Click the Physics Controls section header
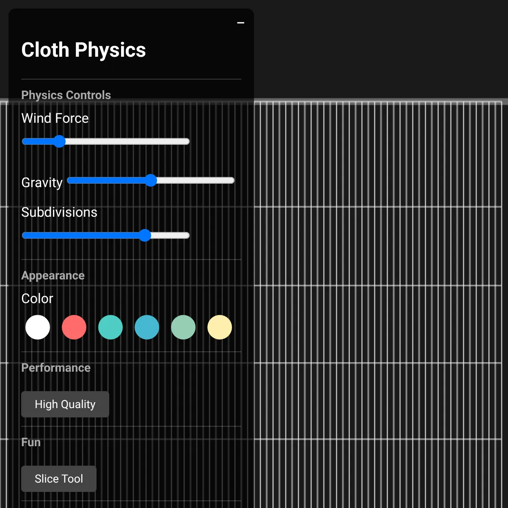The image size is (508, 508). [66, 95]
